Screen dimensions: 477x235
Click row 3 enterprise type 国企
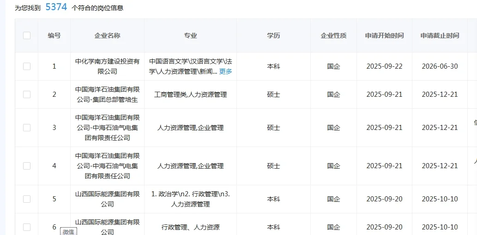333,128
